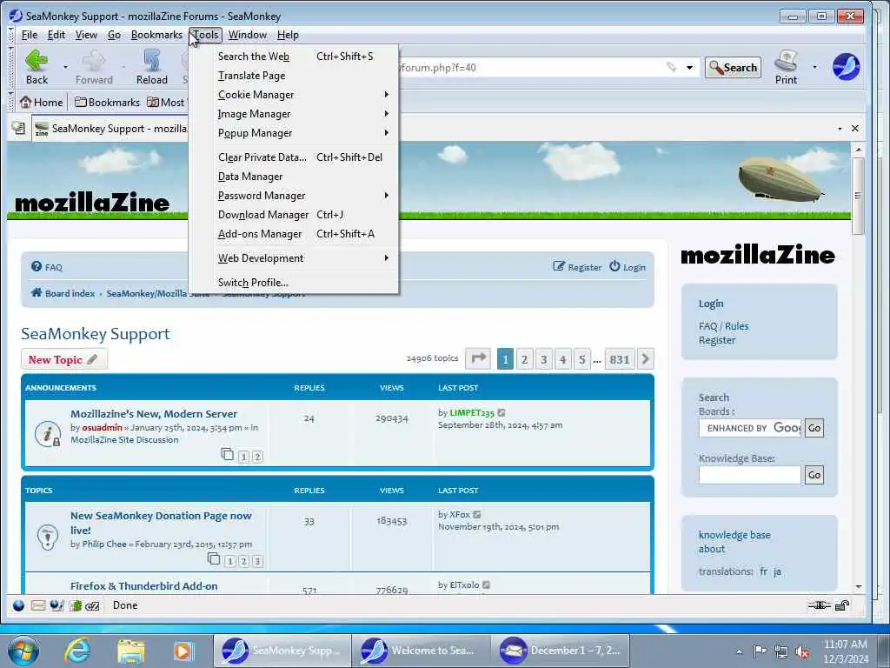Choose Translate Page from Tools menu
890x668 pixels.
coord(294,76)
